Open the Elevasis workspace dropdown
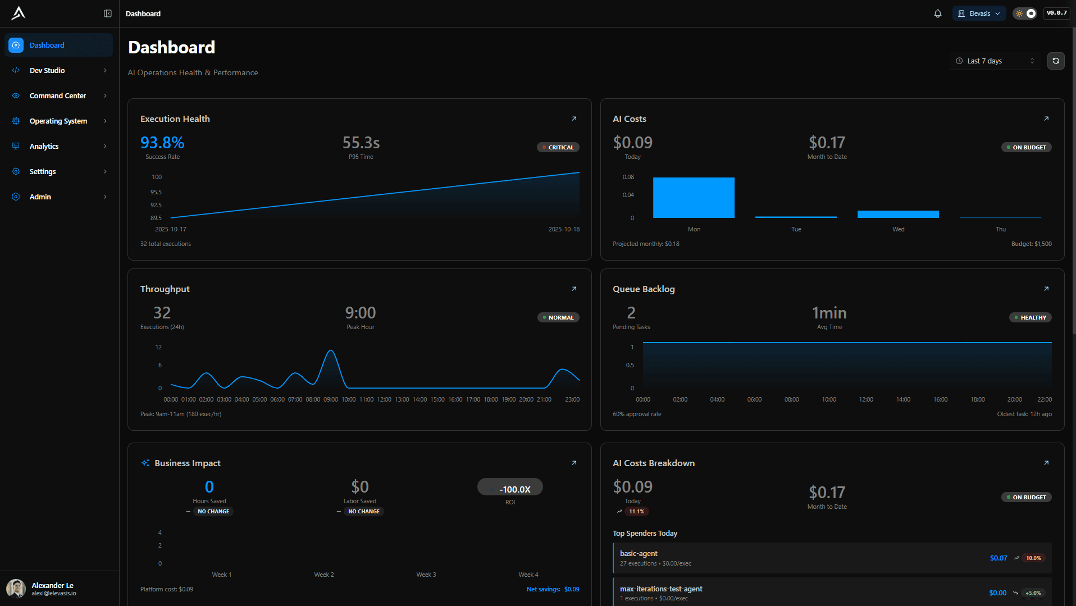This screenshot has height=606, width=1076. tap(979, 13)
